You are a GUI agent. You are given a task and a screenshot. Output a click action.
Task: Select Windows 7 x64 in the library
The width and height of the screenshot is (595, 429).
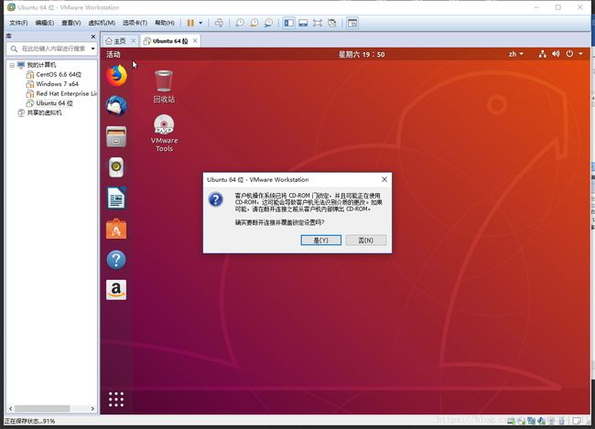pyautogui.click(x=58, y=84)
